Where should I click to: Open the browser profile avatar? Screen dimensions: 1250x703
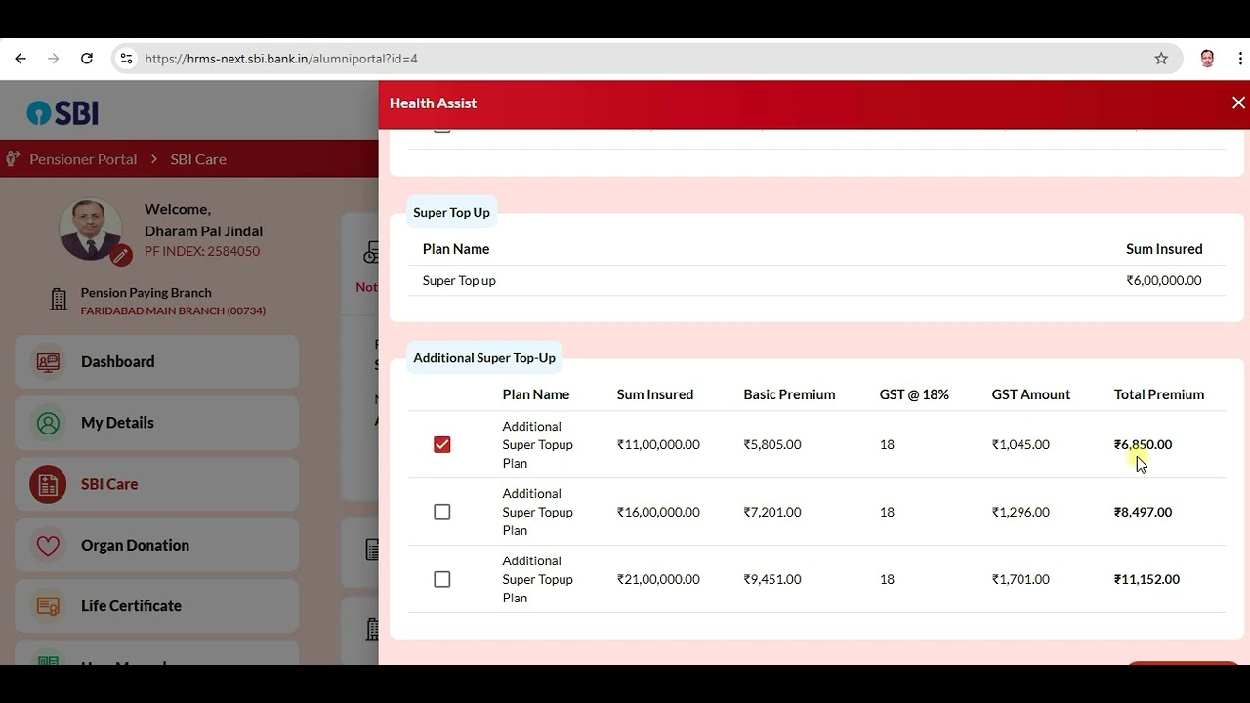(x=1207, y=59)
